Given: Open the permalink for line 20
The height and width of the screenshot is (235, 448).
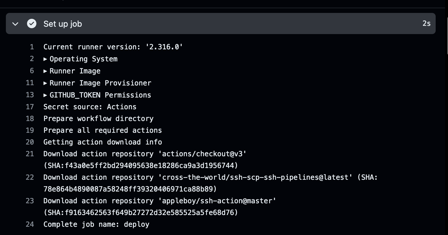Looking at the screenshot, I should (x=30, y=142).
